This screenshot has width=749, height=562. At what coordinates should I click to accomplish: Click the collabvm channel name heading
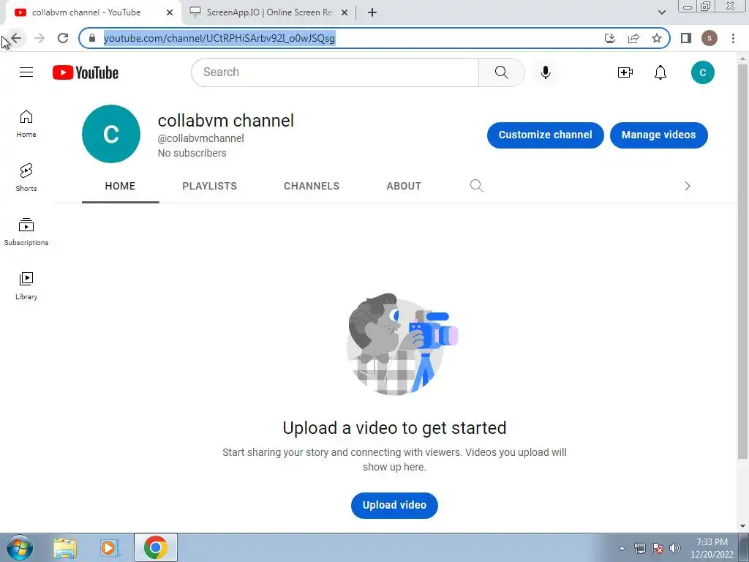click(x=226, y=121)
